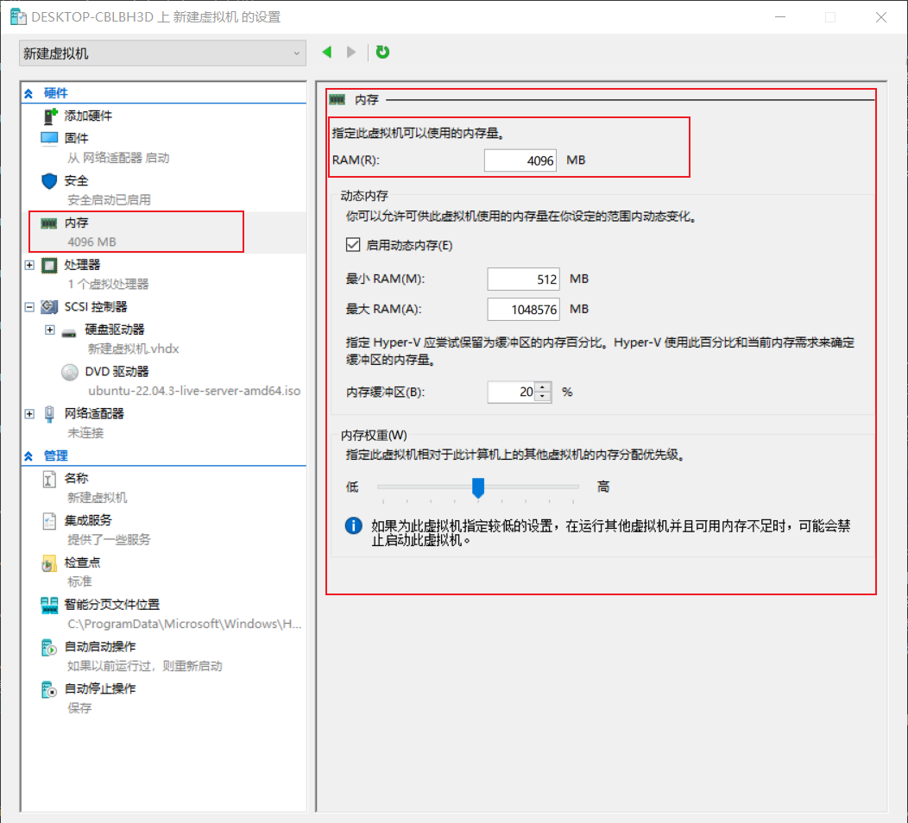Screen dimensions: 908x823
Task: Click the green back navigation arrow
Action: click(x=327, y=53)
